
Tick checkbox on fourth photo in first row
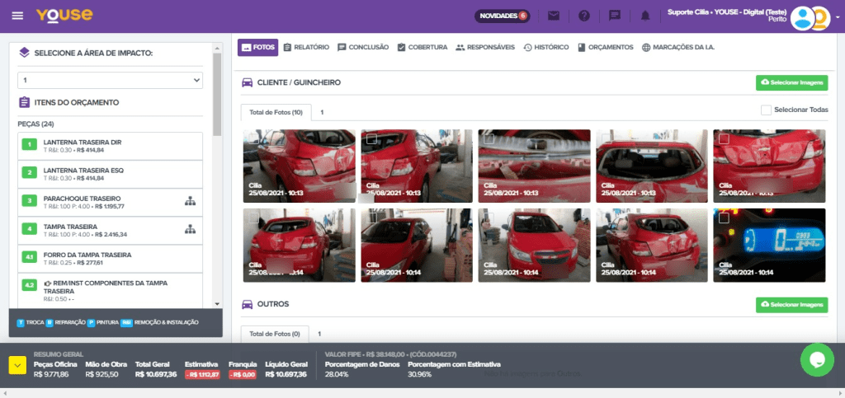pos(607,138)
